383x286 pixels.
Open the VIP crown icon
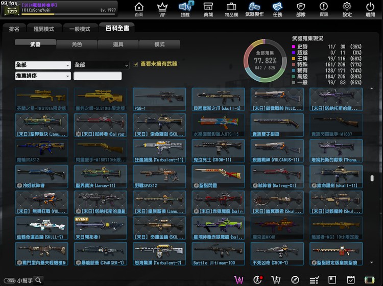[162, 9]
